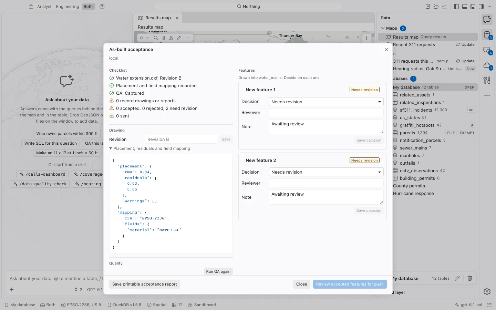Switch to Engineering mode
The height and width of the screenshot is (310, 496).
point(68,7)
